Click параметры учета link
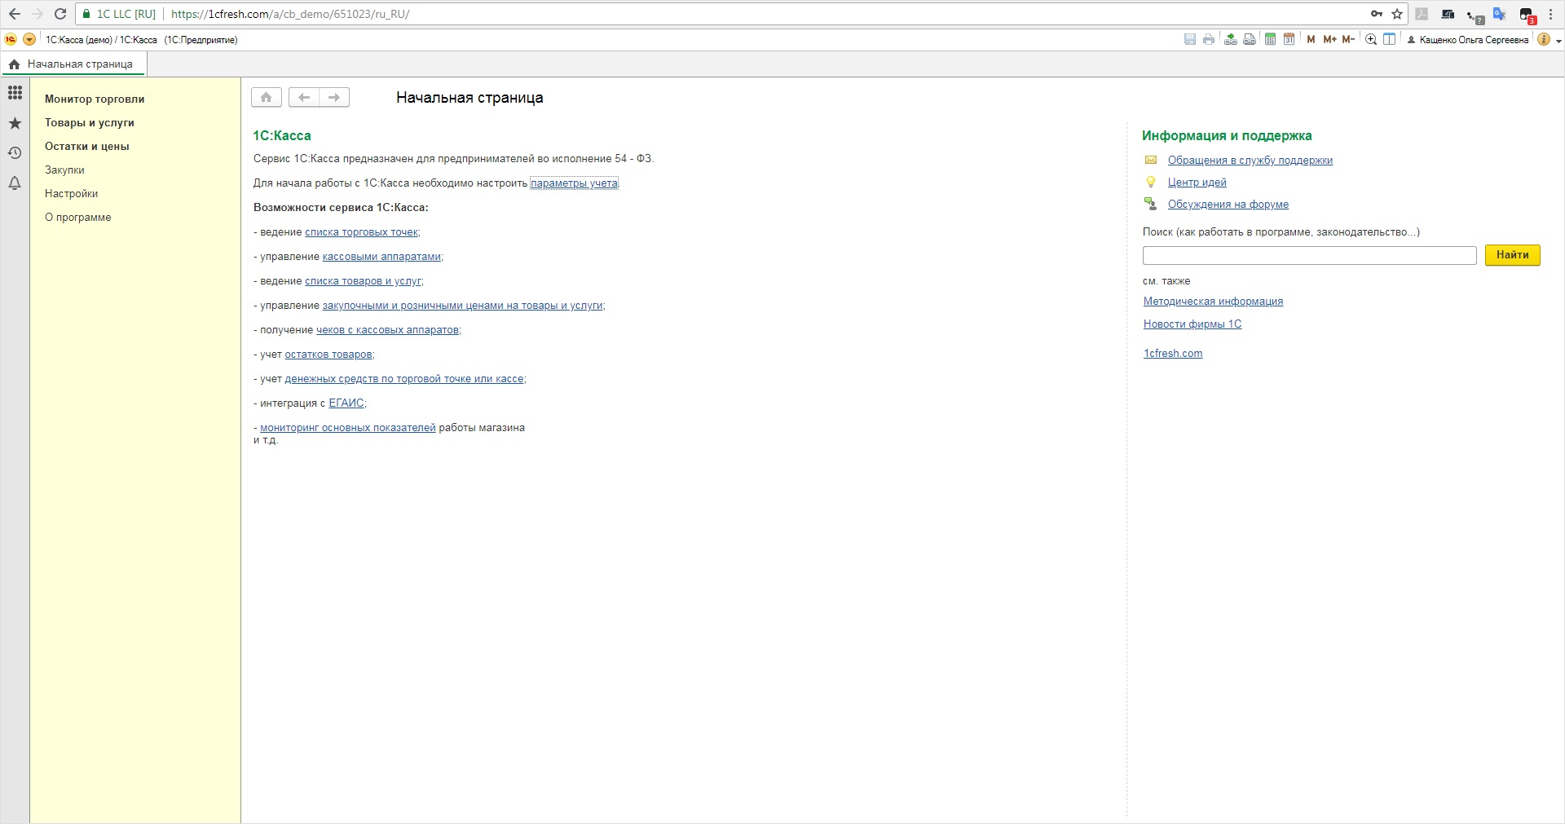The image size is (1565, 824). (574, 183)
